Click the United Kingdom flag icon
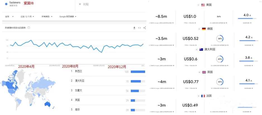The height and width of the screenshot is (115, 262). click(x=204, y=72)
